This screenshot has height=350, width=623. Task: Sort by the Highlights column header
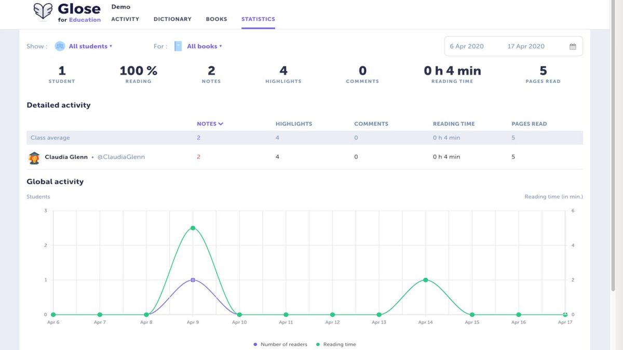[294, 124]
